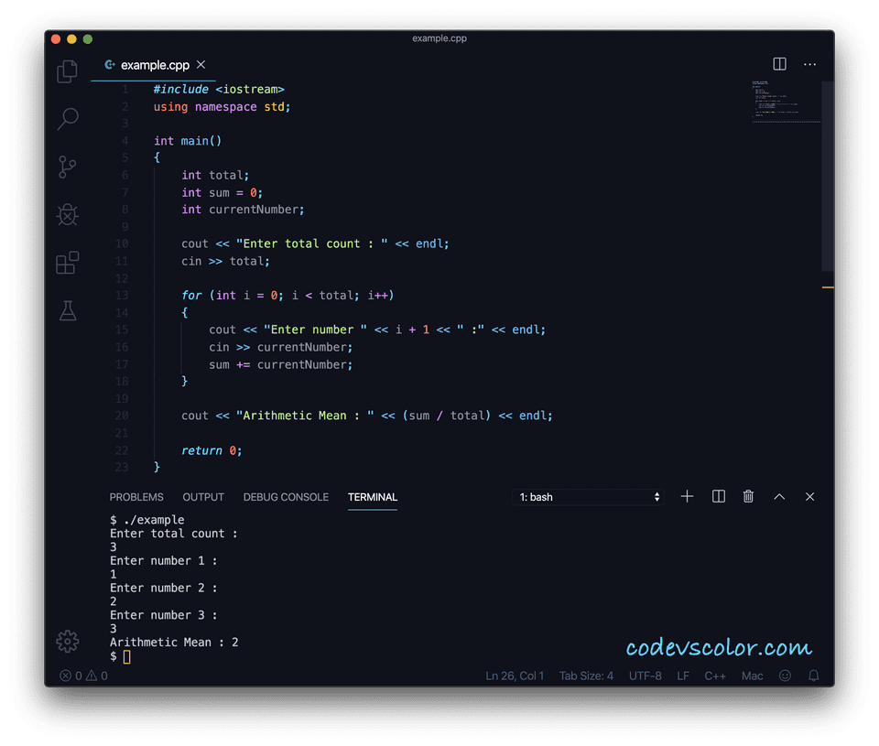Select the Search icon in activity bar
This screenshot has height=746, width=879.
[67, 119]
